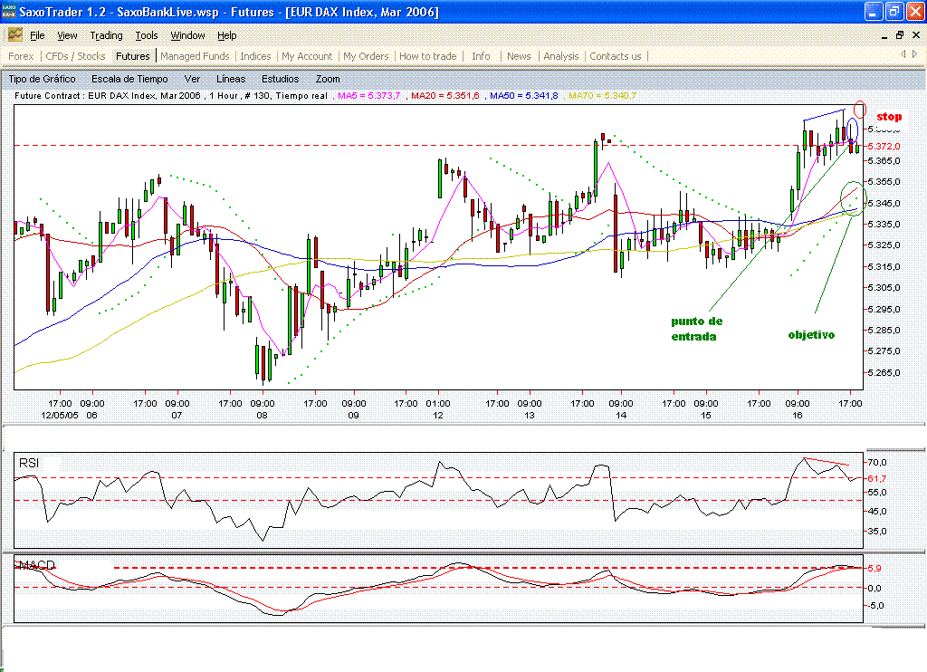
Task: Switch to the Forex tab
Action: point(21,56)
